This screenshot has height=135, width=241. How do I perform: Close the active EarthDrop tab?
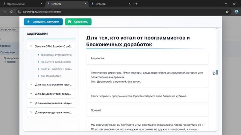[85, 4]
